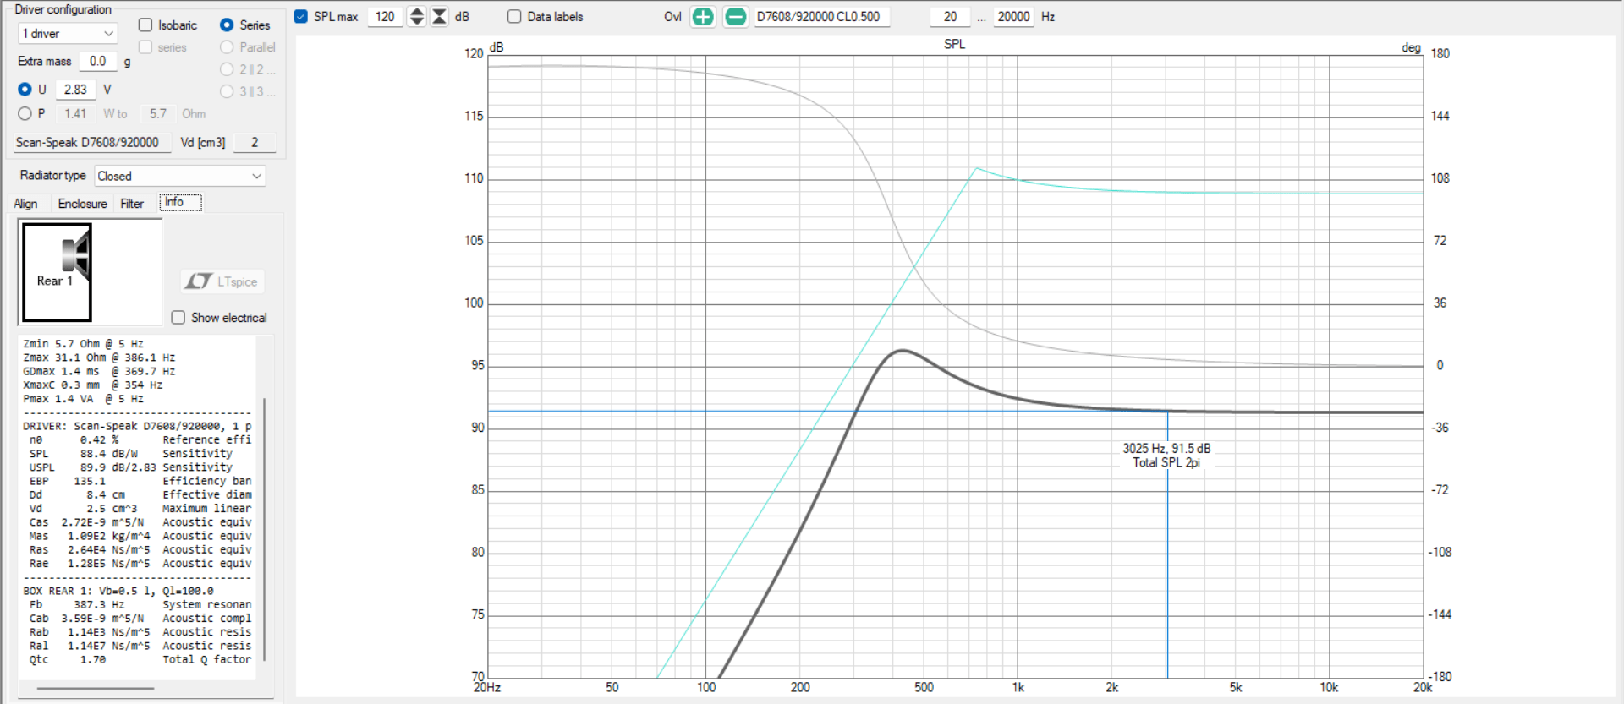The image size is (1624, 704).
Task: Click the overlay name D7608/920000 CL0.500 field
Action: click(821, 17)
